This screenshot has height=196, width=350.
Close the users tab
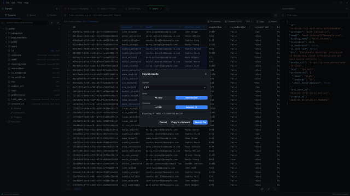[161, 9]
